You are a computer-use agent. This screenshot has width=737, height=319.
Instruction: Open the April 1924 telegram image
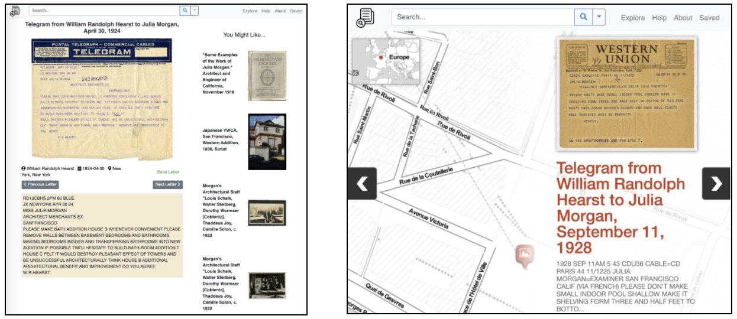pos(102,99)
